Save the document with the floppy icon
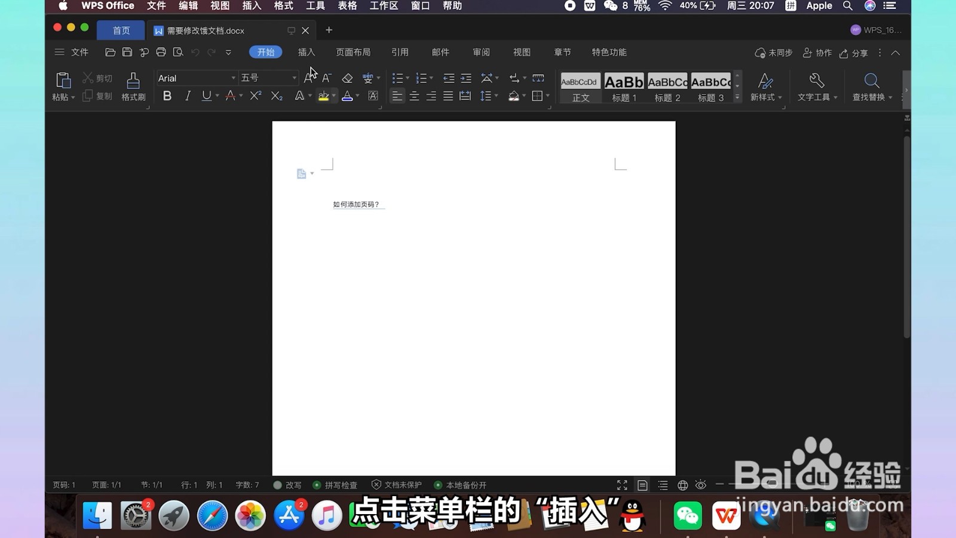This screenshot has height=538, width=956. coord(127,53)
